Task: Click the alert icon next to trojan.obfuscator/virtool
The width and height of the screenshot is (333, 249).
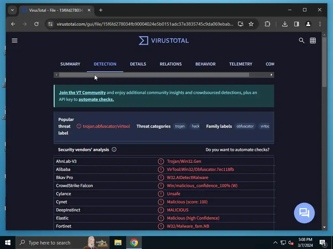Action: point(79,126)
